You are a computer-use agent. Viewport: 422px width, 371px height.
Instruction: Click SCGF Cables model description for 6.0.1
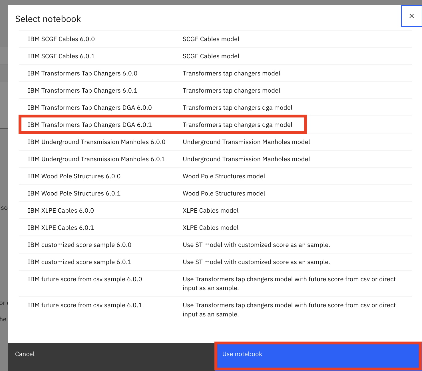pyautogui.click(x=211, y=56)
